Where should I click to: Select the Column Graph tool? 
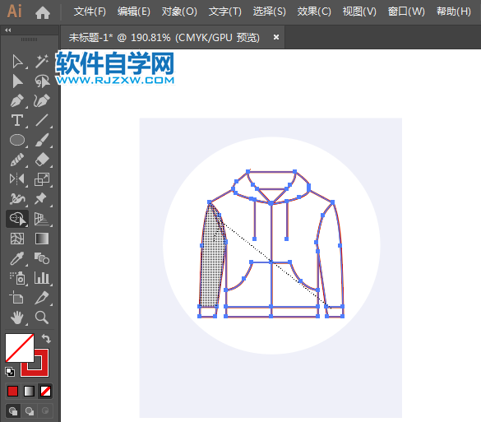42,278
